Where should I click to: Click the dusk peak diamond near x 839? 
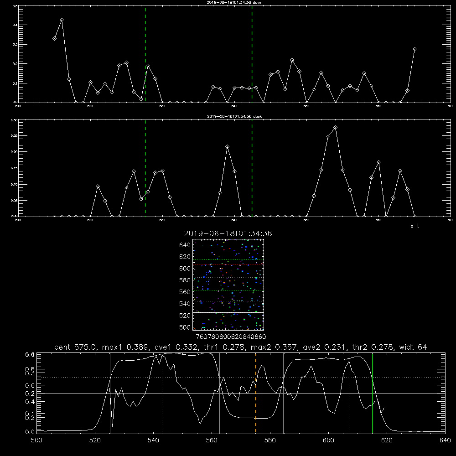(x=228, y=146)
